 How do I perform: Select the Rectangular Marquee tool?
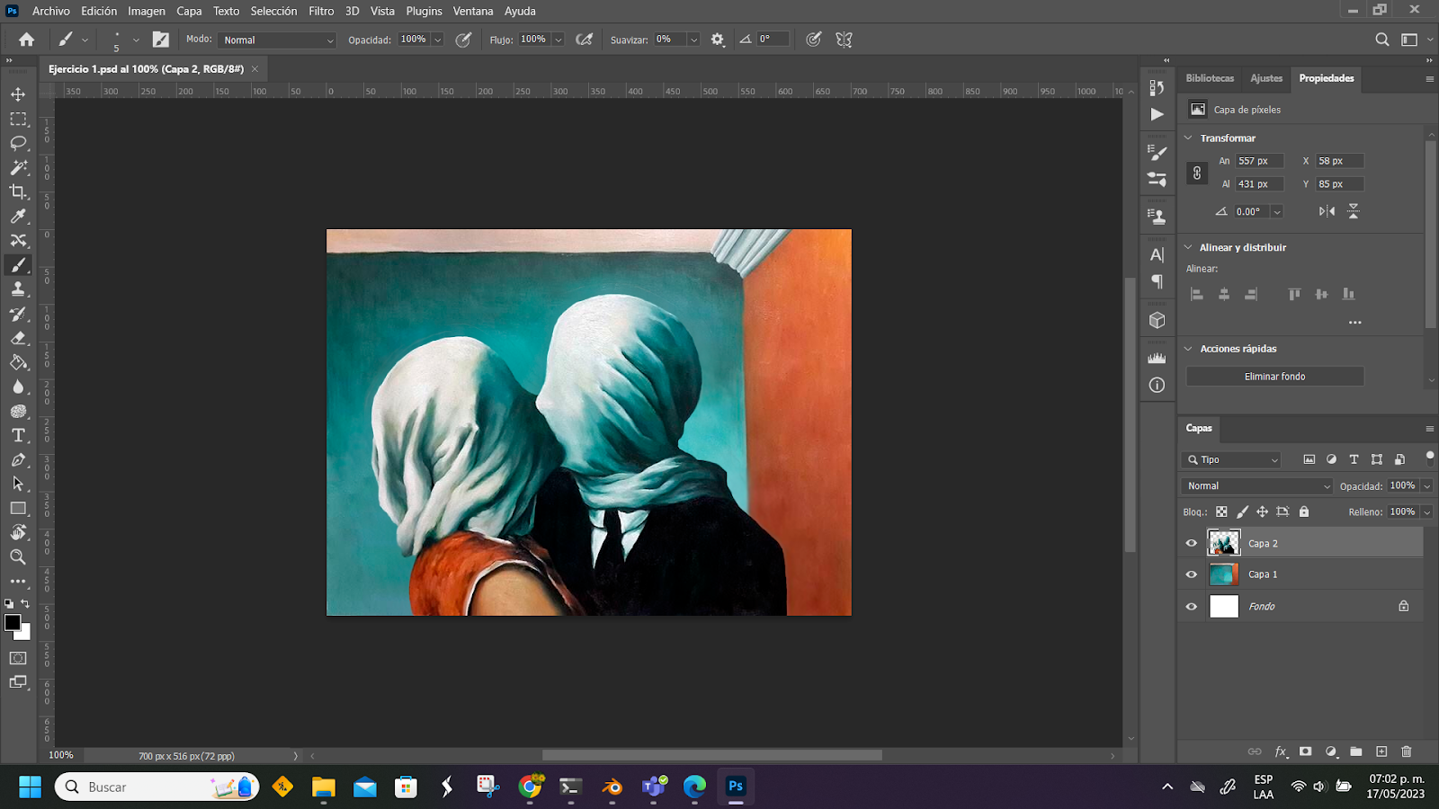18,119
